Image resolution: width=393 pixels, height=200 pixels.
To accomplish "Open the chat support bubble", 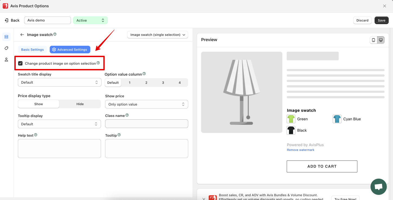I will click(378, 187).
